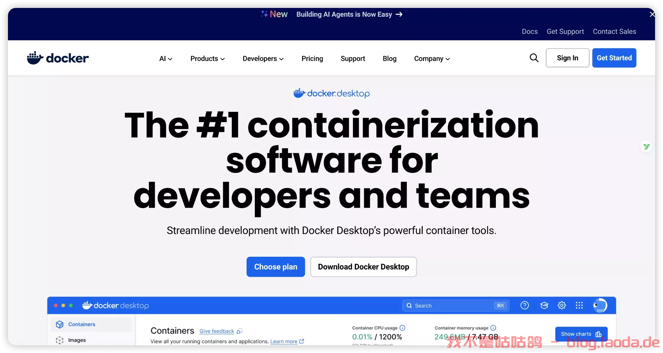Expand the AI dropdown menu
Screen dimensions: 663x353
coord(166,59)
